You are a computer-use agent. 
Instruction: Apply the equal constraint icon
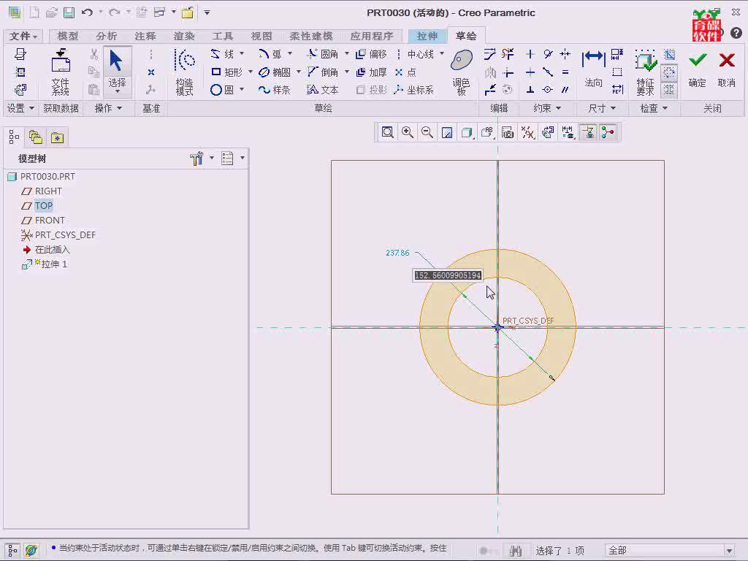coord(565,72)
